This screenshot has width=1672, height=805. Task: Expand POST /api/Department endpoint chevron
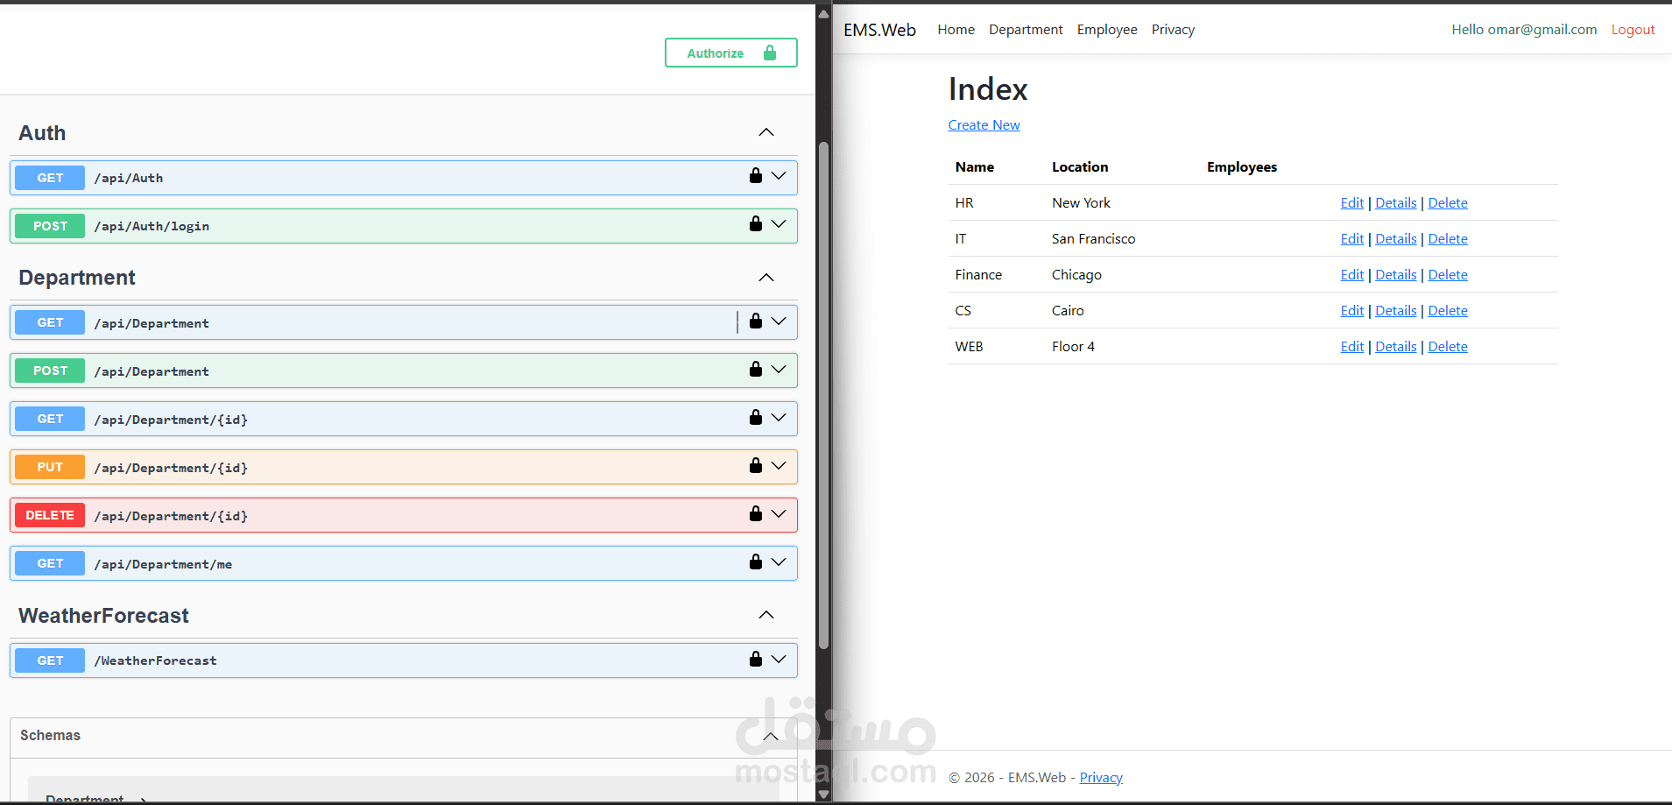click(x=779, y=370)
